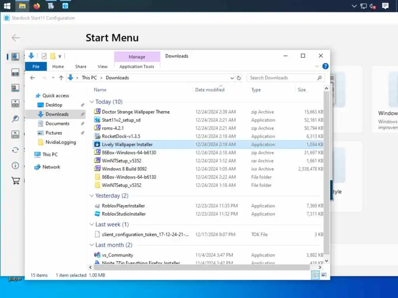This screenshot has height=298, width=398.
Task: Click the Properties quick access toolbar icon
Action: tap(44, 56)
